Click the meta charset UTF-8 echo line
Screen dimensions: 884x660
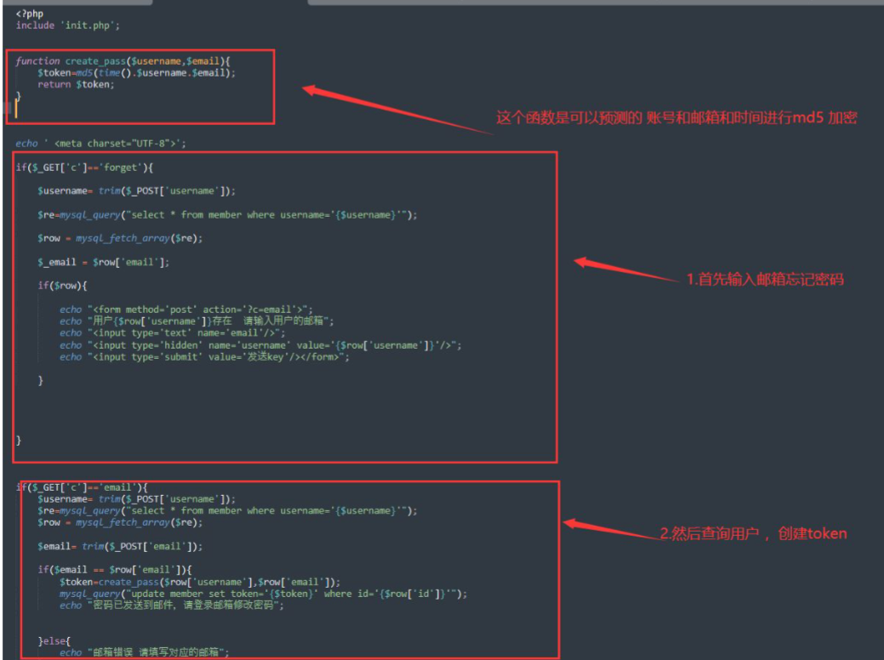click(100, 144)
